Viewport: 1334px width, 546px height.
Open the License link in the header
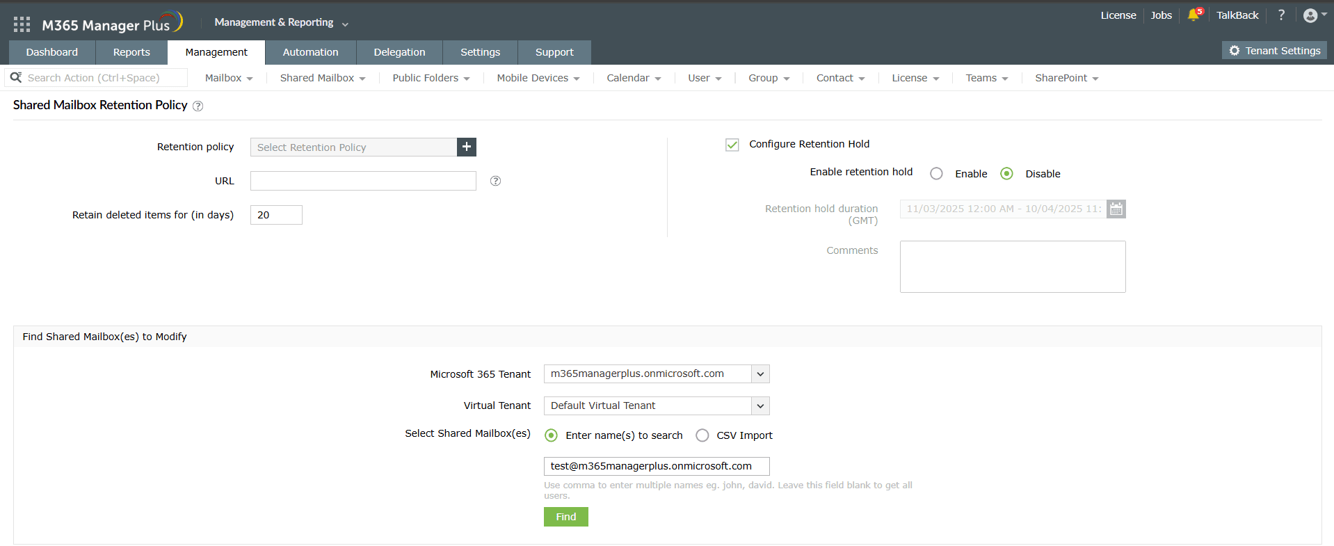[x=1118, y=15]
